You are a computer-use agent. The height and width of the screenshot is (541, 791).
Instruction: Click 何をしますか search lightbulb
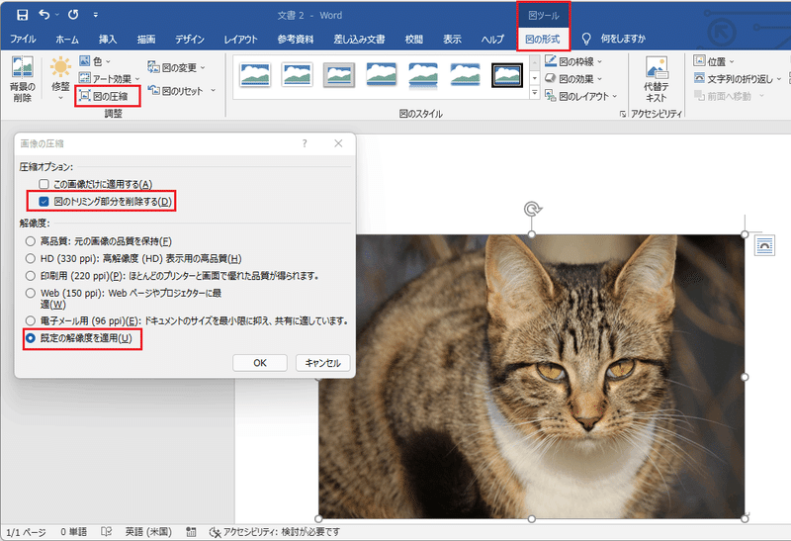point(586,39)
